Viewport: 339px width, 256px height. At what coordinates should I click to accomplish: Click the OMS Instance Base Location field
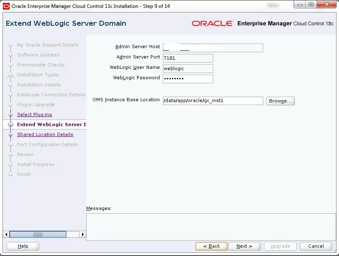[x=213, y=101]
